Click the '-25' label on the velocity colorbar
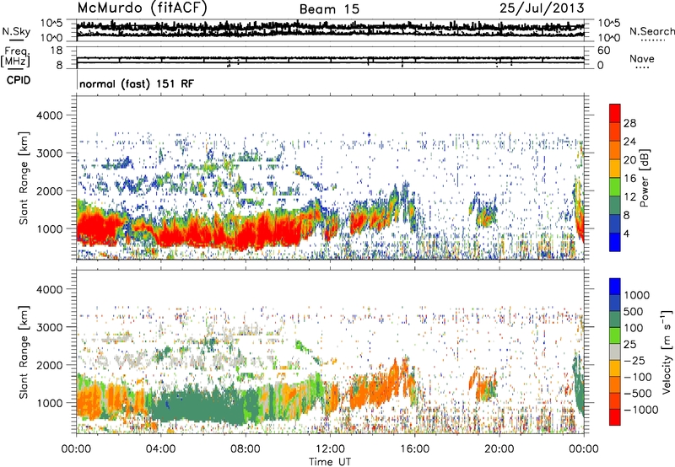Image resolution: width=675 pixels, height=467 pixels. pyautogui.click(x=634, y=361)
